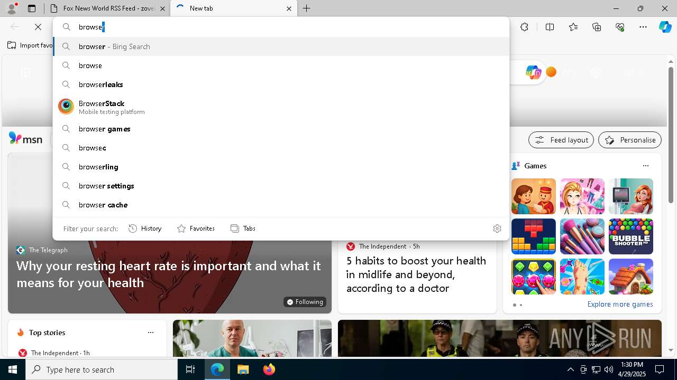The width and height of the screenshot is (677, 380).
Task: Open Settings and more menu
Action: click(643, 27)
